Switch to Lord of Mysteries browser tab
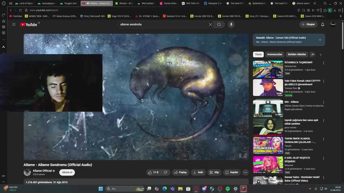The image size is (344, 193). tap(25, 3)
